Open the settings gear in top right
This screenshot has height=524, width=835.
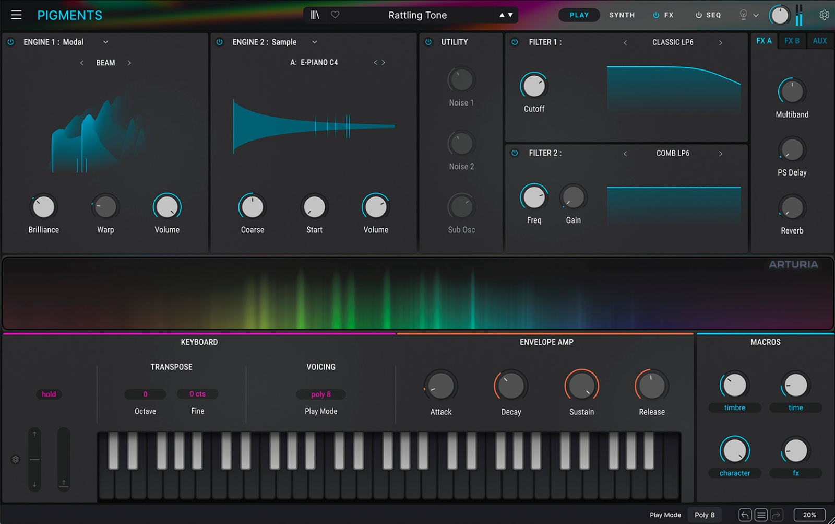(x=824, y=15)
